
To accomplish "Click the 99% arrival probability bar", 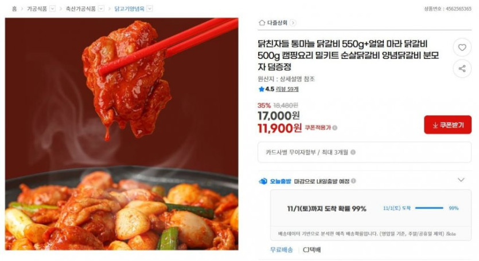I will point(429,208).
